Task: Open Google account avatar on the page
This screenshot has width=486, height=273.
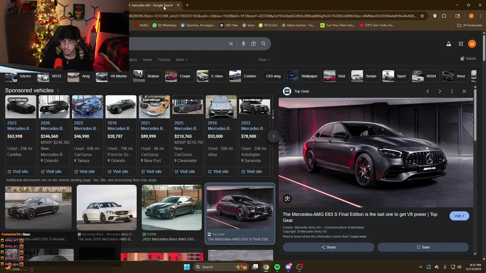Action: pos(472,44)
